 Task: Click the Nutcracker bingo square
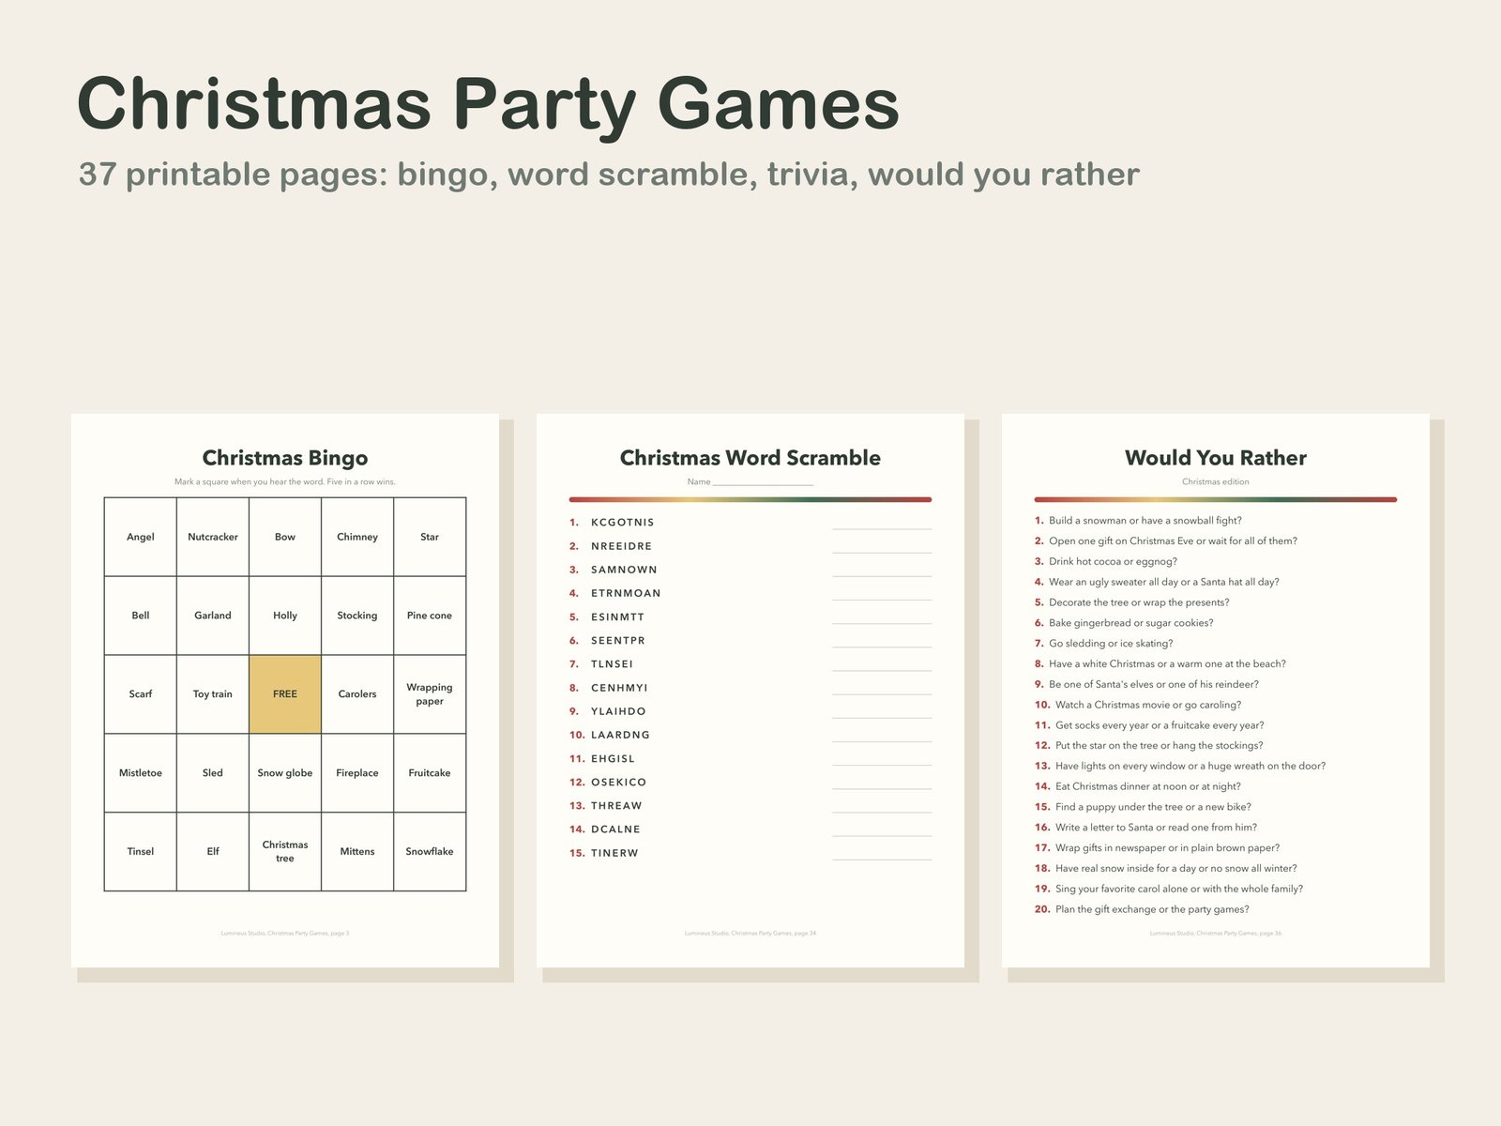point(213,537)
